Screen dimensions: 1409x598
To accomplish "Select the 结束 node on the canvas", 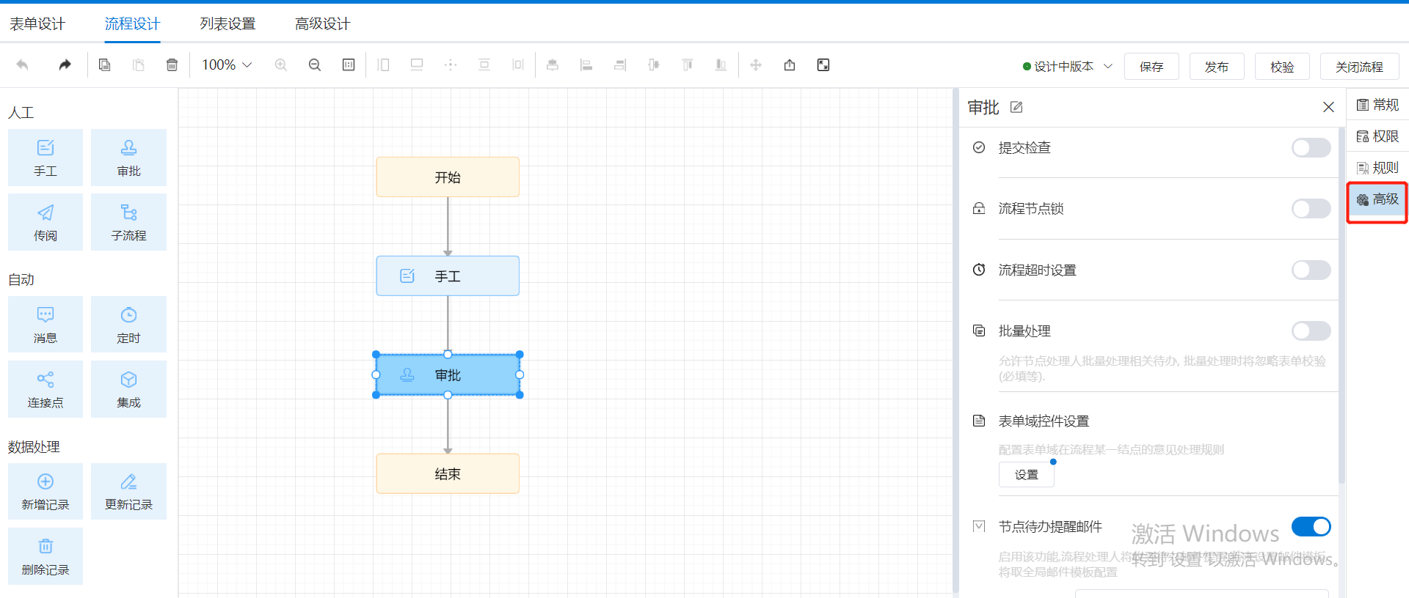I will click(448, 473).
